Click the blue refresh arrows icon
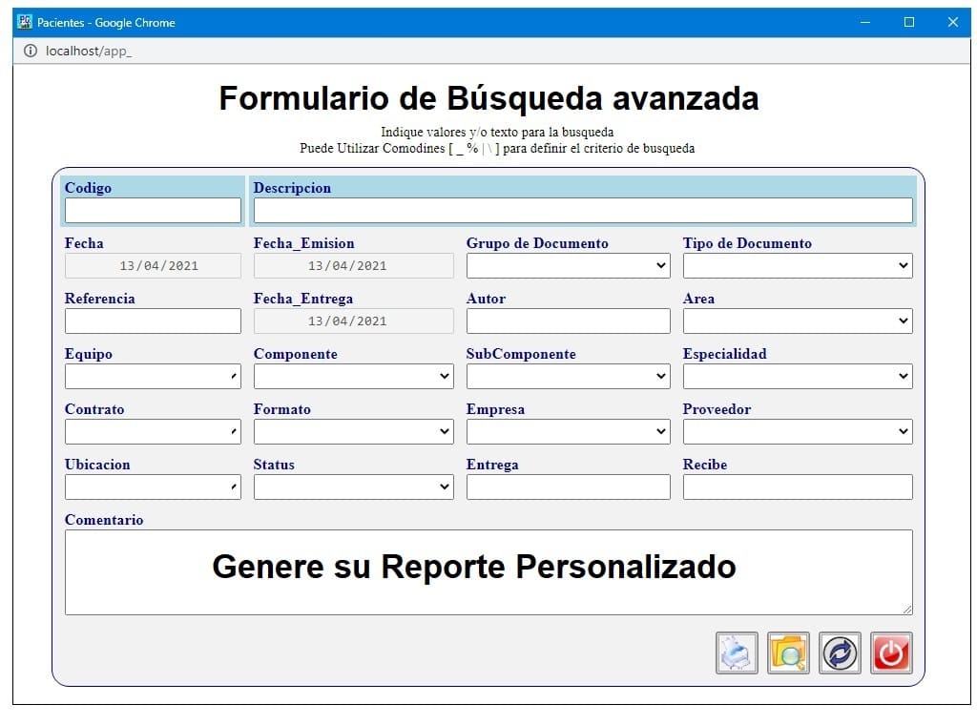Screen dimensions: 977x725 coord(840,652)
